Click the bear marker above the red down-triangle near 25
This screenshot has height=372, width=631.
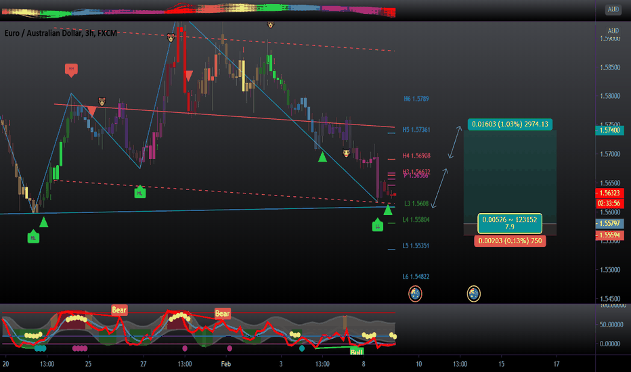click(x=102, y=101)
